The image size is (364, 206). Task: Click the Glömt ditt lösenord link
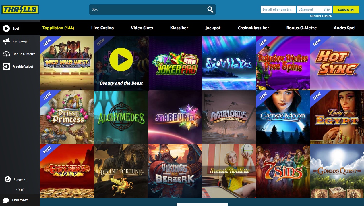tap(321, 16)
